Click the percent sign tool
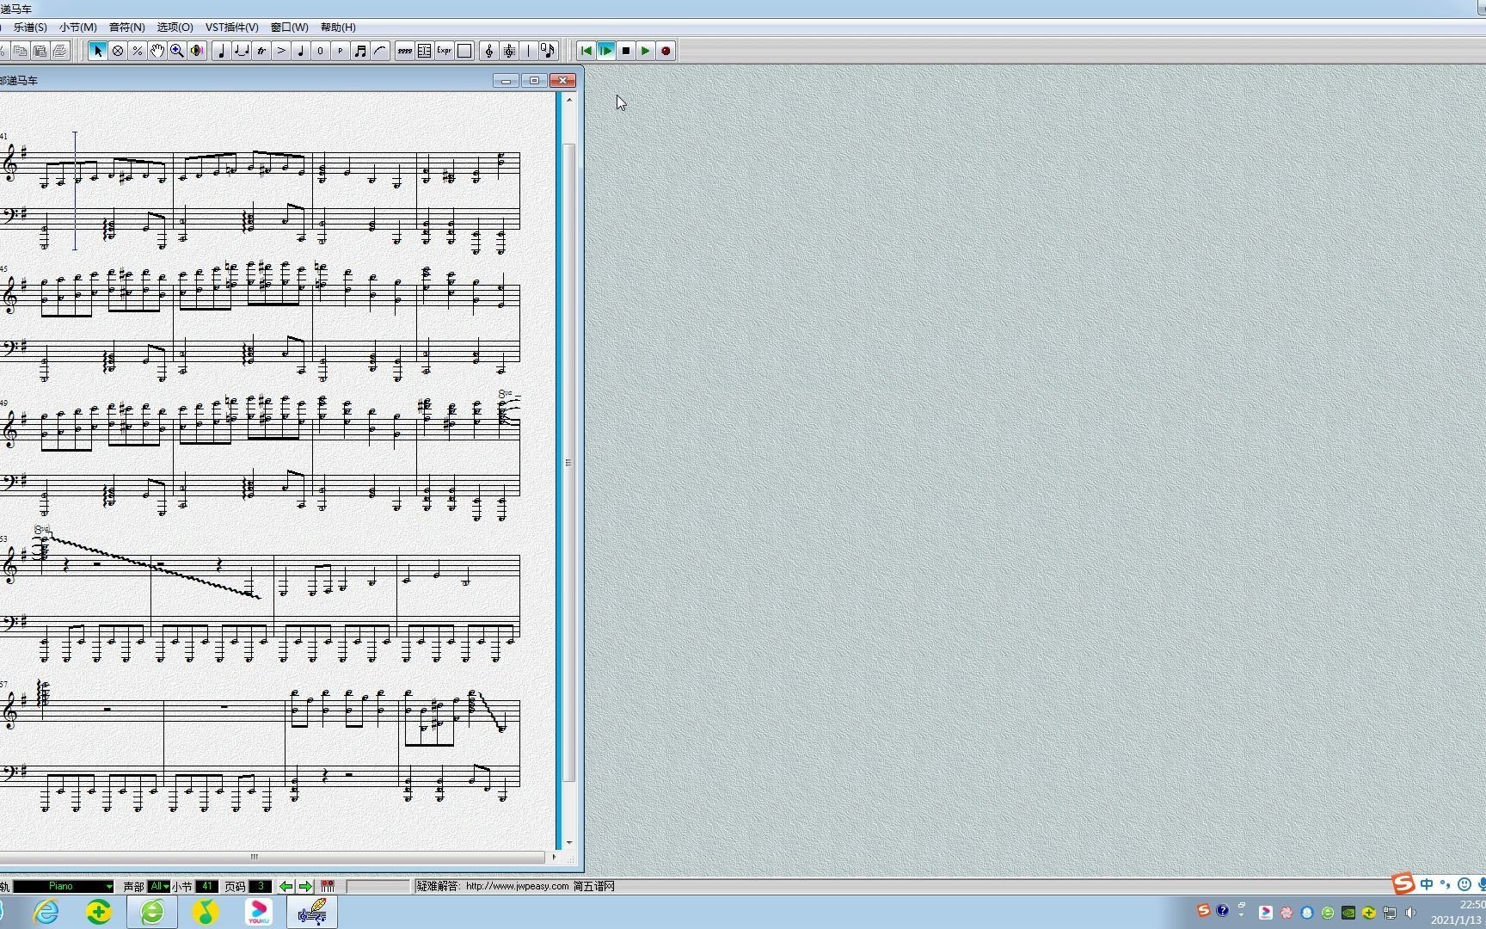1486x929 pixels. 138,51
